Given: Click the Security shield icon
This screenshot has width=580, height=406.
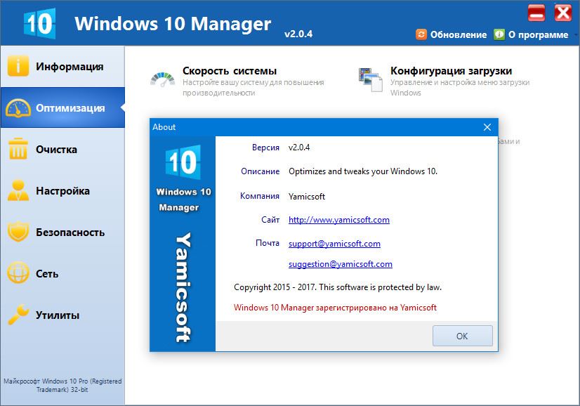Looking at the screenshot, I should pos(18,232).
